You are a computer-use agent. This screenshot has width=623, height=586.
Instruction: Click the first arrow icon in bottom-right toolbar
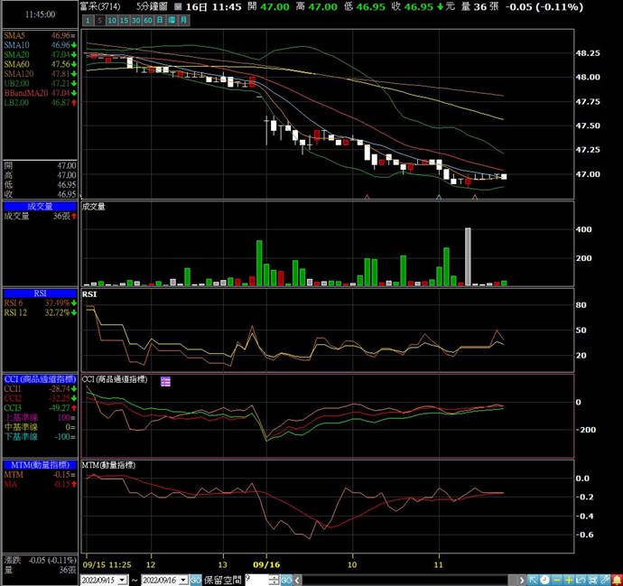(532, 580)
